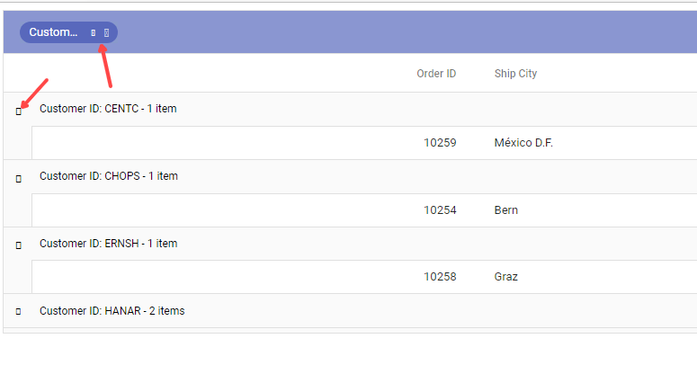Image resolution: width=697 pixels, height=374 pixels.
Task: Click the Customer ID: CHOPS group caption
Action: click(109, 176)
